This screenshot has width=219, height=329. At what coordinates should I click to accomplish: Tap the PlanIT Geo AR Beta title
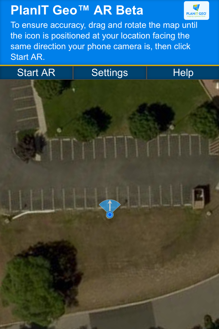coord(77,10)
